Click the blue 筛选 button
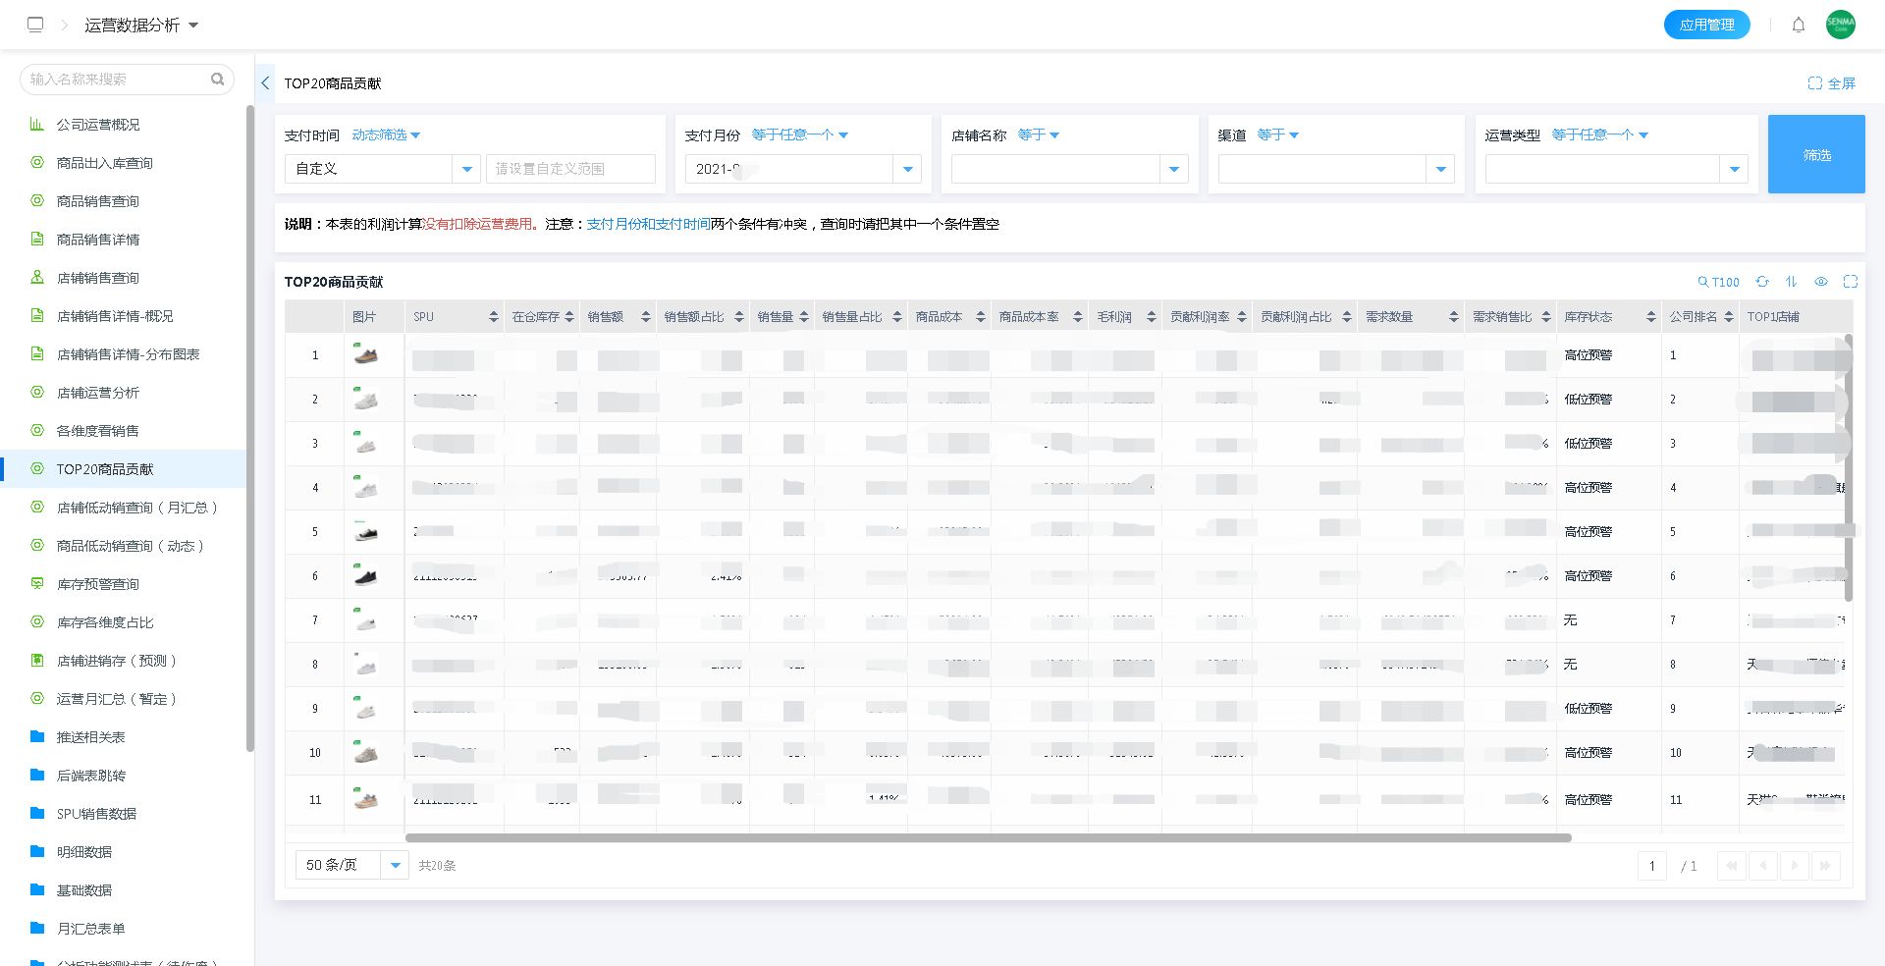 (x=1815, y=154)
